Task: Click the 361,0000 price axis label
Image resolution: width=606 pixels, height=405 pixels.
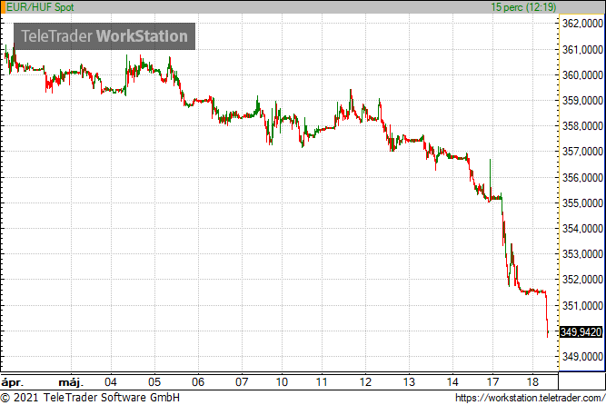Action: tap(582, 49)
